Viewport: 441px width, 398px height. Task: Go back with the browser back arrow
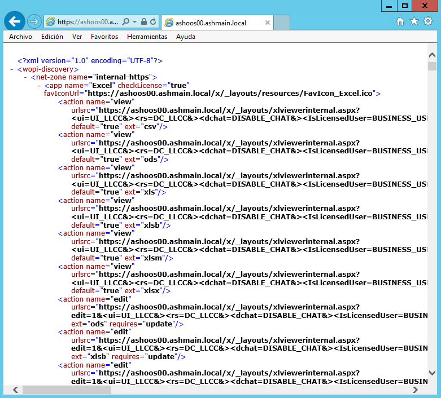click(15, 21)
